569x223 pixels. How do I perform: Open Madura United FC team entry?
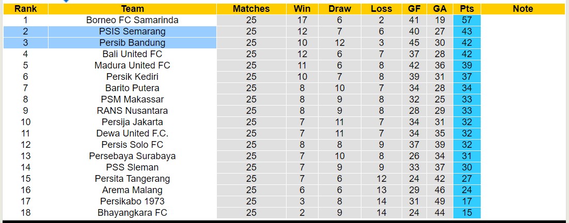pos(133,65)
